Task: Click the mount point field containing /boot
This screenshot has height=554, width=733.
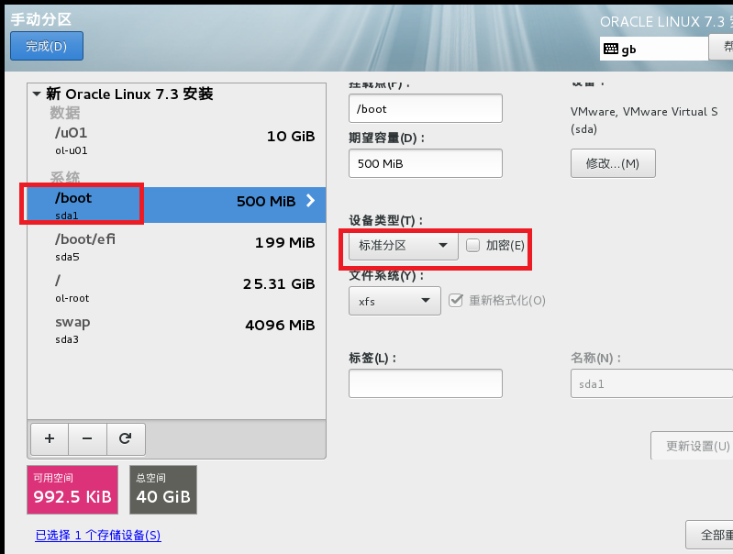Action: click(426, 108)
